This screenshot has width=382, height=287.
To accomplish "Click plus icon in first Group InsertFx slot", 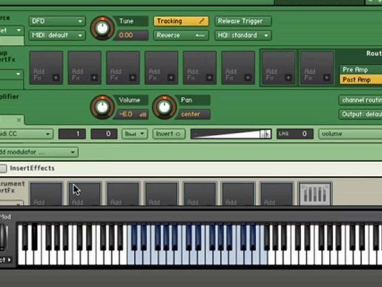I will pyautogui.click(x=56, y=78).
